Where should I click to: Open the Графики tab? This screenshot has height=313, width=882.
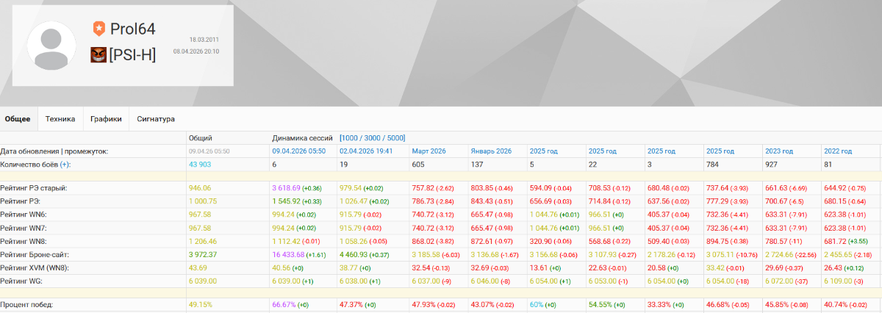click(106, 118)
